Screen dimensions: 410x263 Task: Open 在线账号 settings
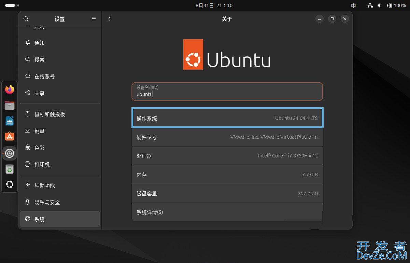click(60, 76)
